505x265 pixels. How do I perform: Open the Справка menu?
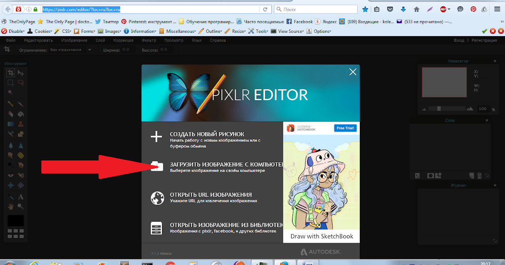tap(218, 40)
